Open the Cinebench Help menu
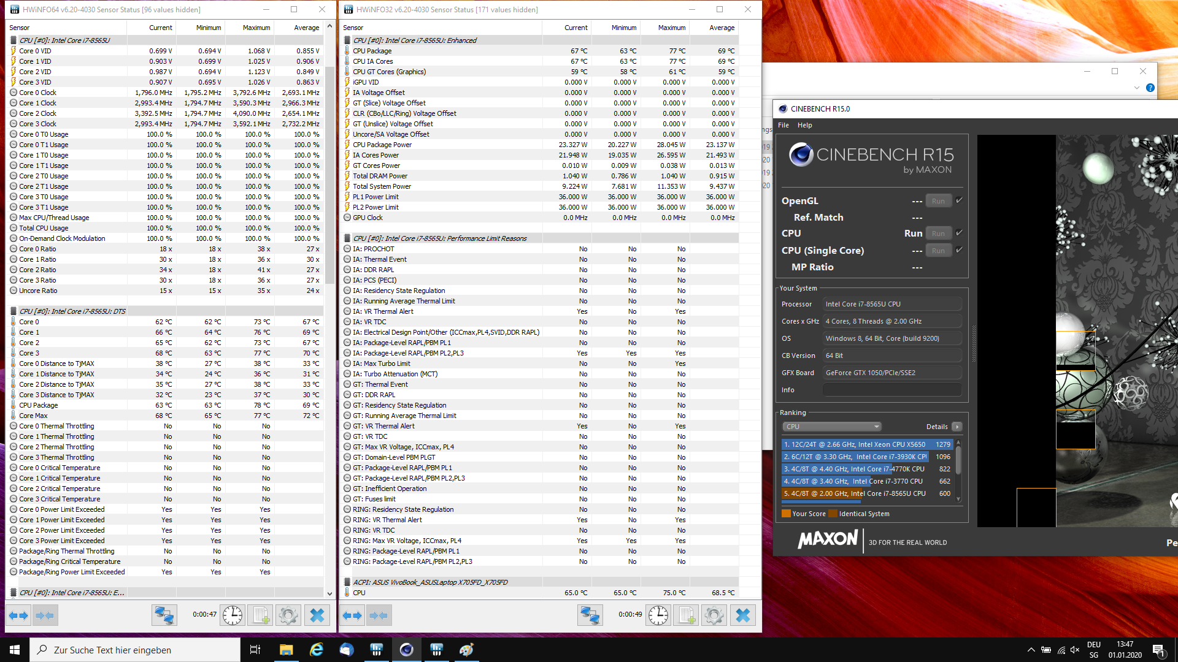 (x=804, y=125)
